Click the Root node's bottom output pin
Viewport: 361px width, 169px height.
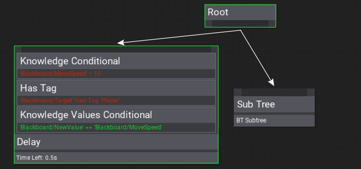240,23
